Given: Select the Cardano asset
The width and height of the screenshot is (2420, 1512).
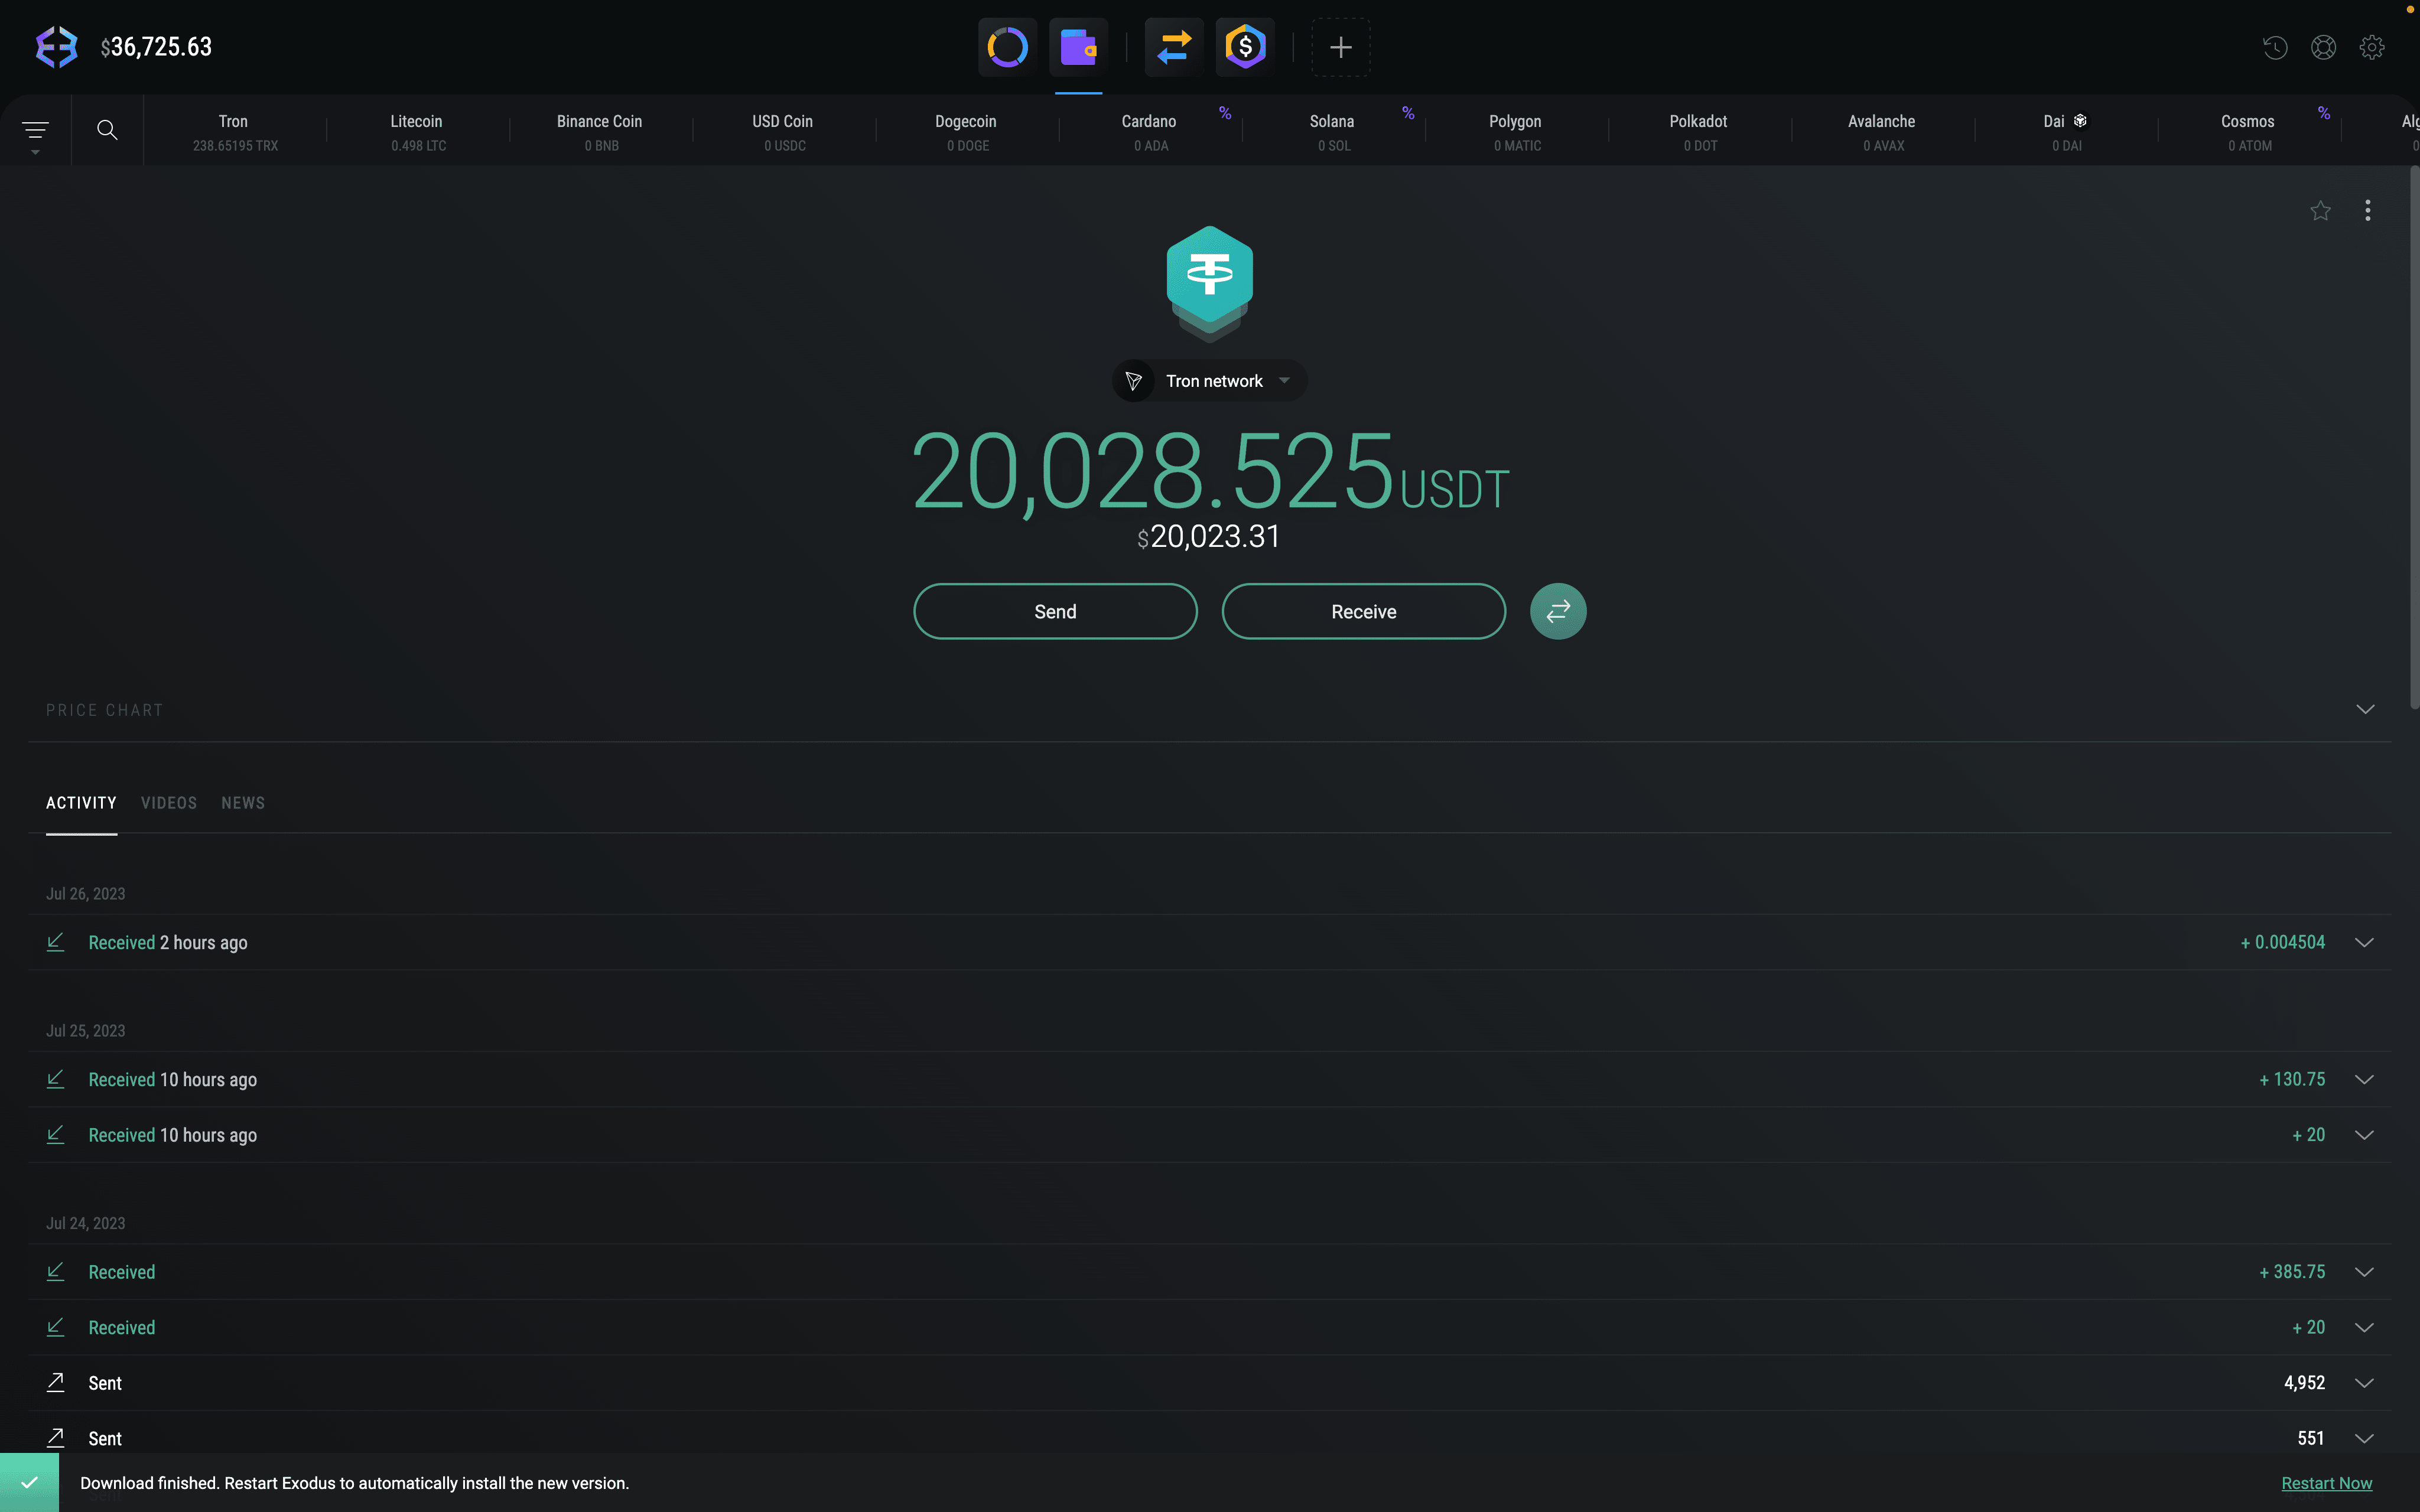Looking at the screenshot, I should pos(1150,132).
